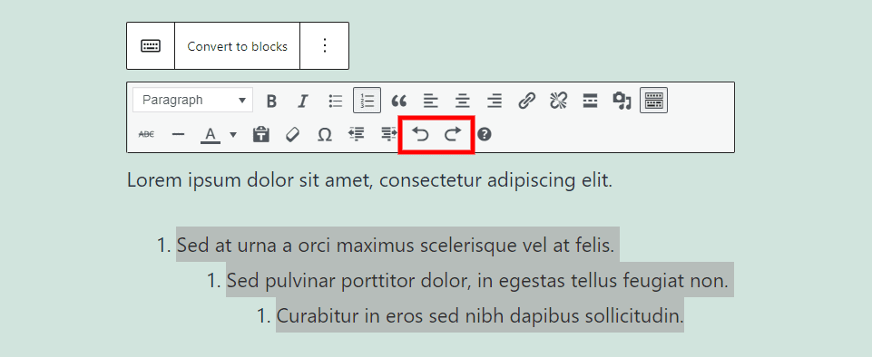Apply bulleted list formatting
The image size is (872, 357).
coord(336,101)
